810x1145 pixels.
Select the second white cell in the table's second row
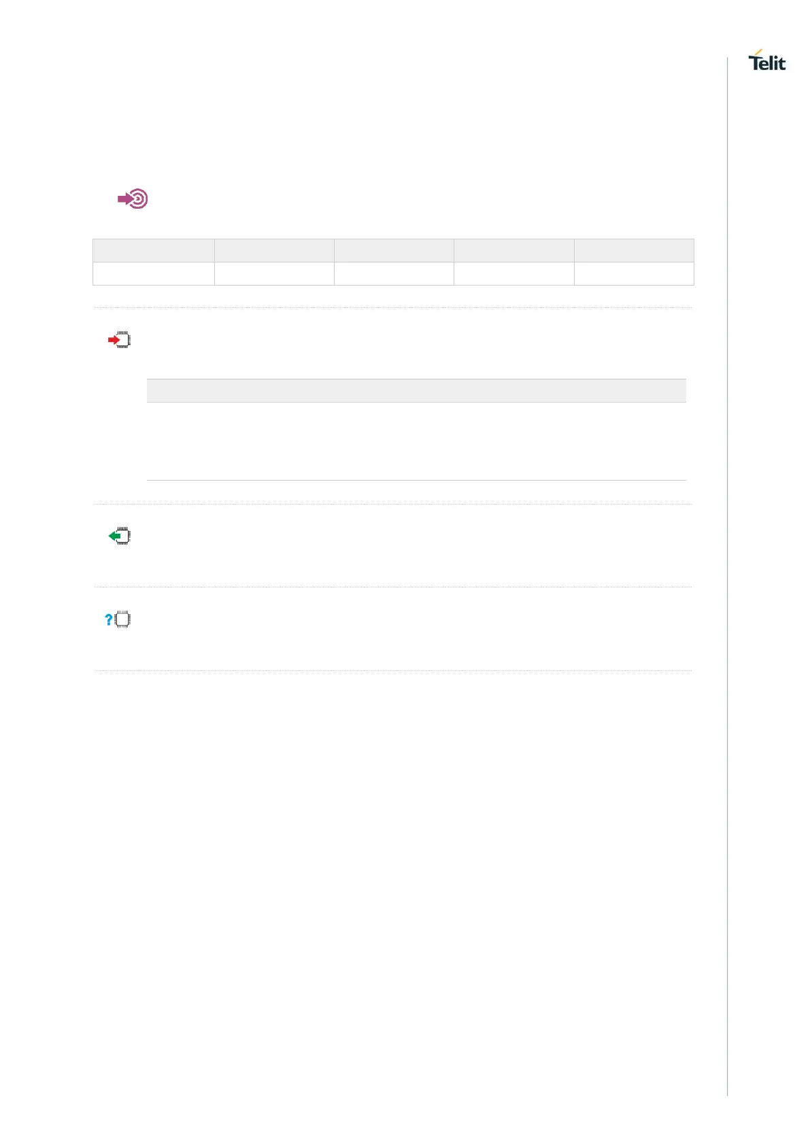point(274,273)
